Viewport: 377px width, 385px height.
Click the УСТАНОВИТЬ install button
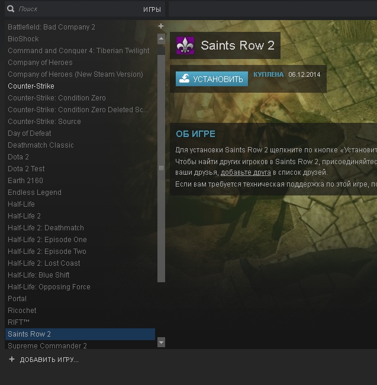[x=212, y=79]
